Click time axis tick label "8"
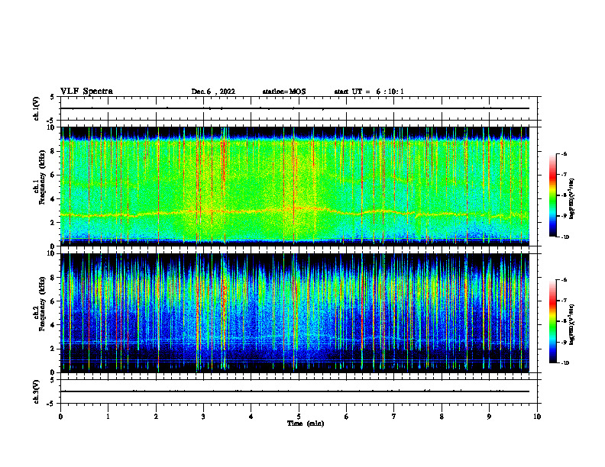The width and height of the screenshot is (605, 467). [442, 417]
